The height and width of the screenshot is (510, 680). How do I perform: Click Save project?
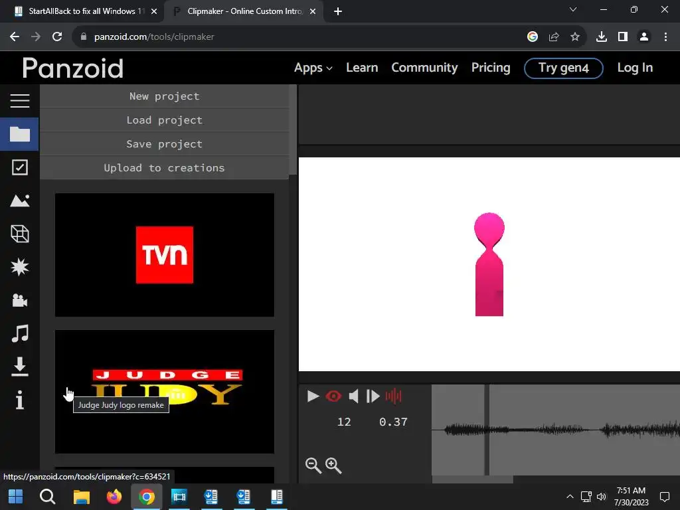[165, 144]
